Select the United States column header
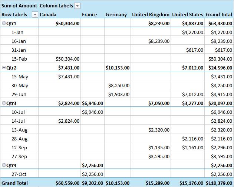Viewport: 234px width, 187px height. pos(188,14)
